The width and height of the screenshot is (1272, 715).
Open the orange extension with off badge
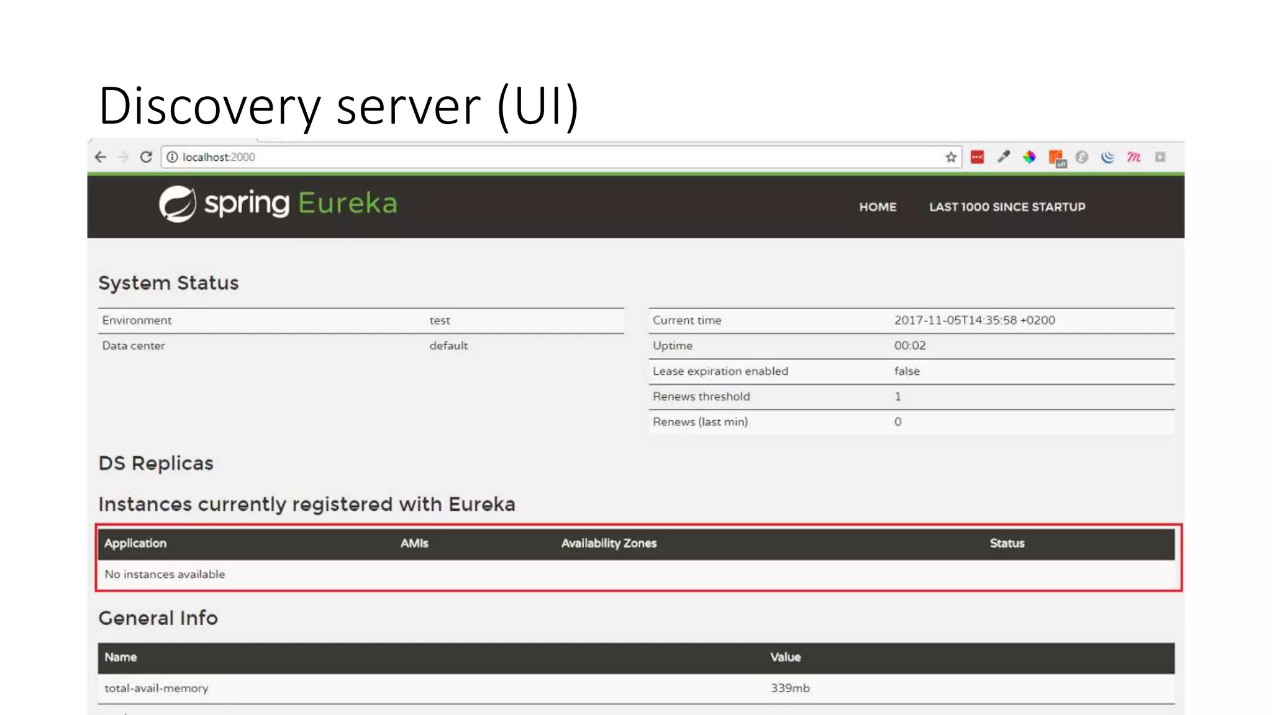pyautogui.click(x=1056, y=158)
